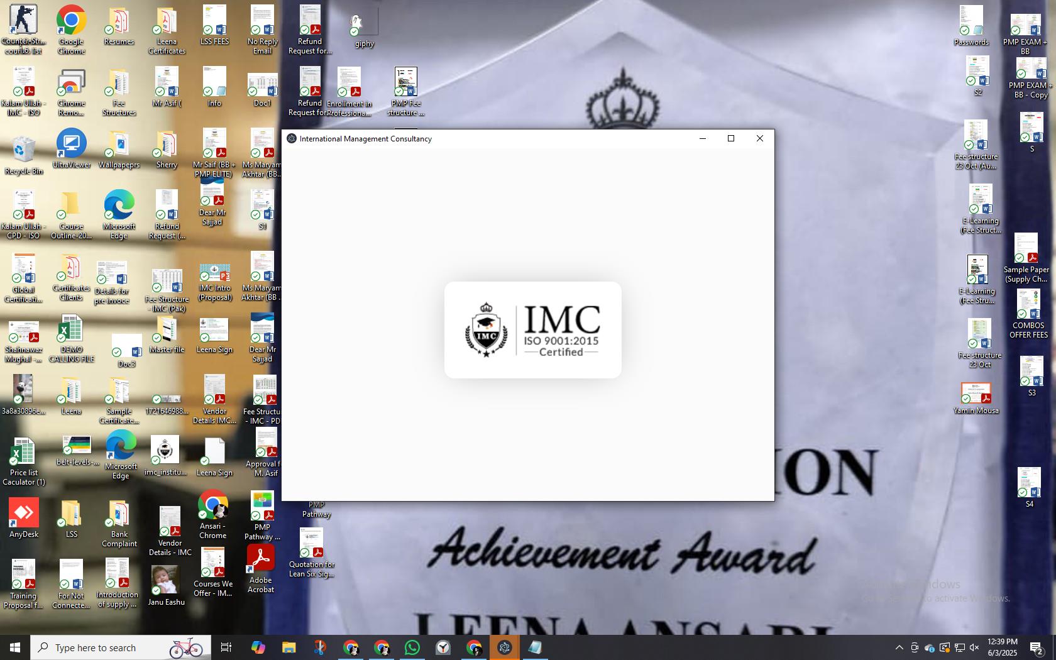Open the No Reply Email document

coord(262,29)
